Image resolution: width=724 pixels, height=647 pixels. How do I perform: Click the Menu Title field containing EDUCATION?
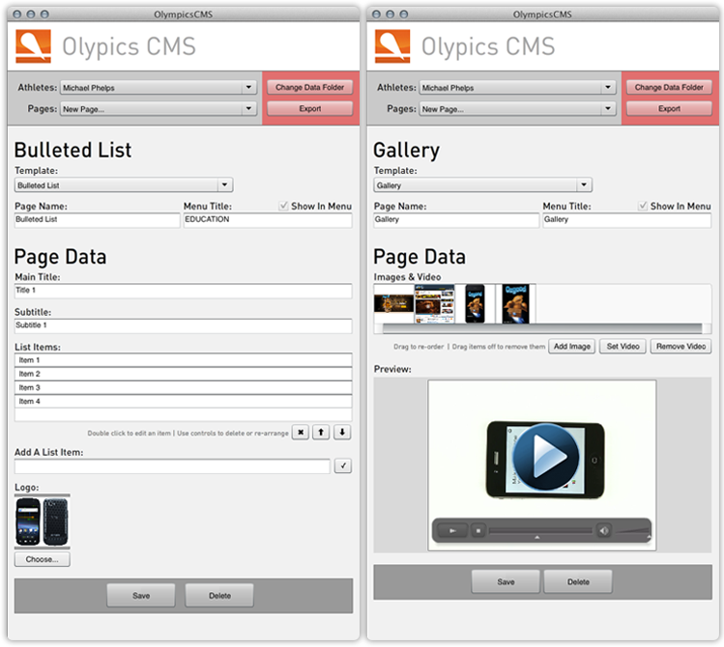coord(267,220)
